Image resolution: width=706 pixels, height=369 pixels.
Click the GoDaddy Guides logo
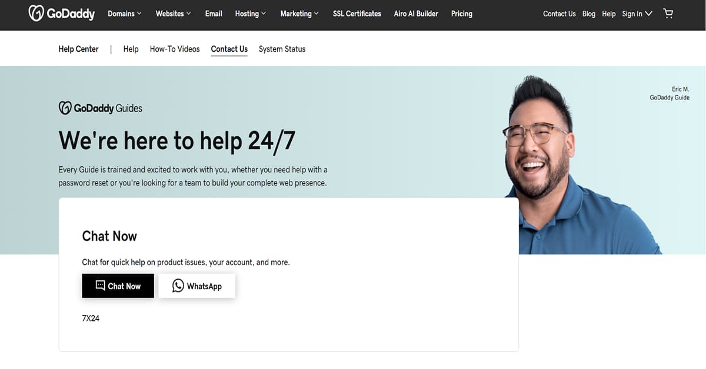(100, 108)
